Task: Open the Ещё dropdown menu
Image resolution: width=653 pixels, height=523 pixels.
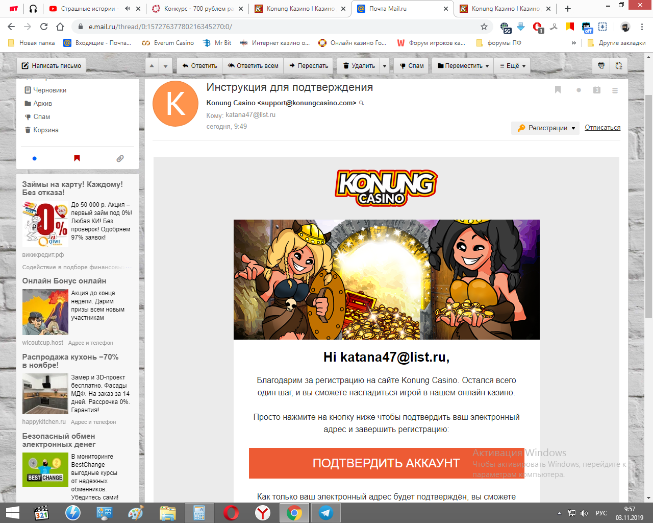Action: 512,66
